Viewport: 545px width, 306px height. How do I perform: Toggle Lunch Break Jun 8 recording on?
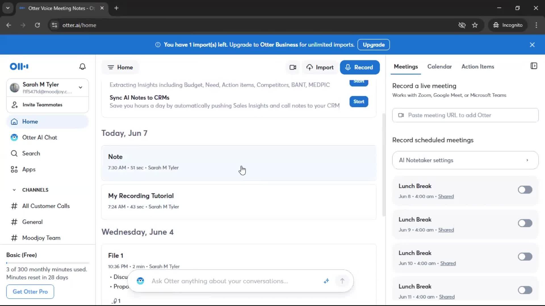(525, 190)
